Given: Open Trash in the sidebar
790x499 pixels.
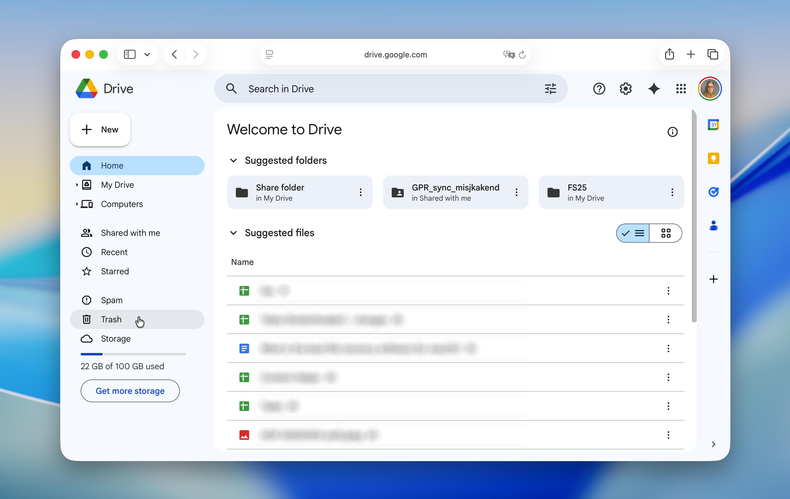Looking at the screenshot, I should [111, 319].
